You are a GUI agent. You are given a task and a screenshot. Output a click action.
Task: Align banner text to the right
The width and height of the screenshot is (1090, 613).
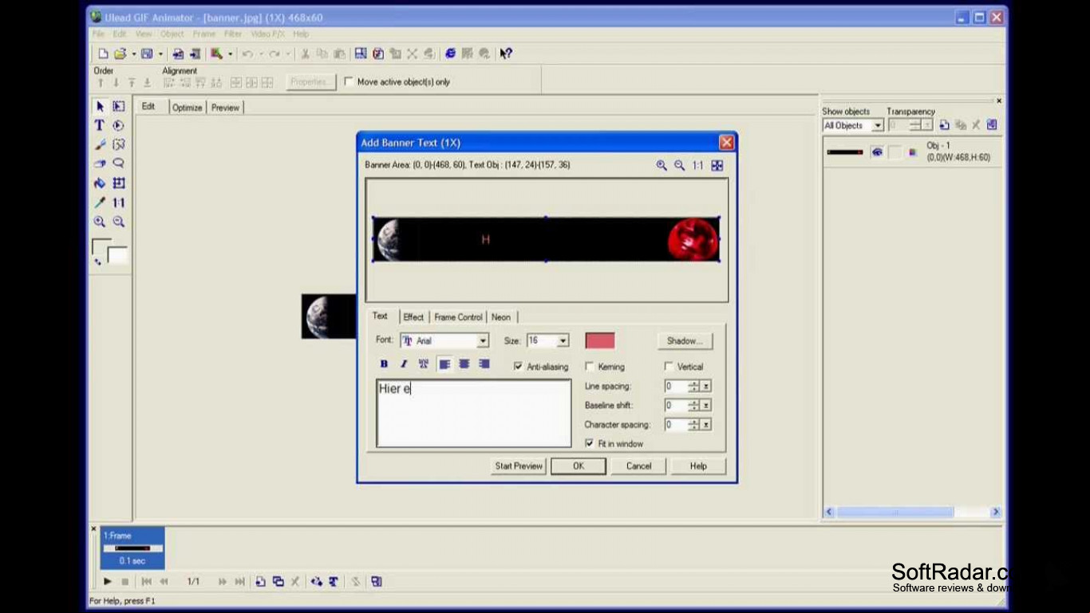point(484,364)
